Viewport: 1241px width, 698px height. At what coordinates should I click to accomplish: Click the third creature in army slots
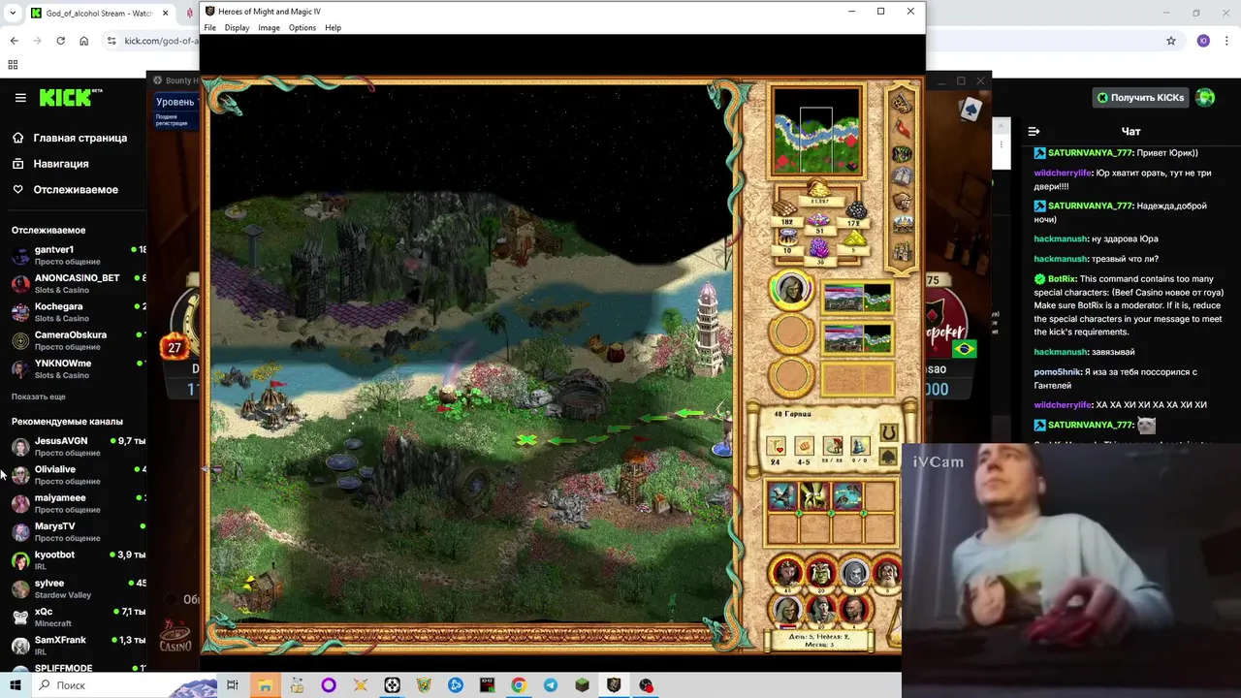point(846,497)
